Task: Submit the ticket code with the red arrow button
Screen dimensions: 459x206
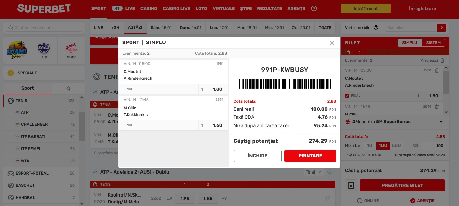Action: (442, 28)
